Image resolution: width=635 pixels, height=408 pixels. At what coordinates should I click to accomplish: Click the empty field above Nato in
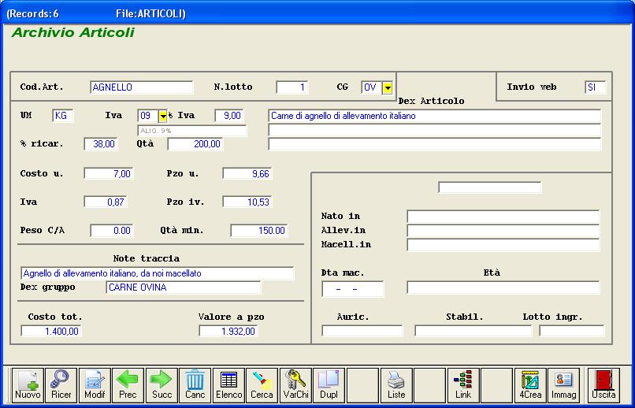(x=490, y=187)
